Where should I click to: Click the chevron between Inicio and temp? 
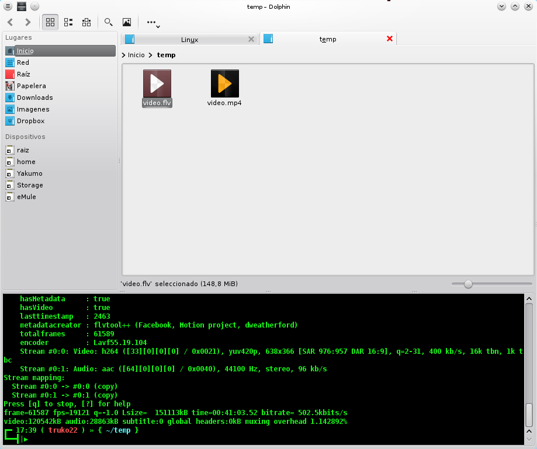150,54
